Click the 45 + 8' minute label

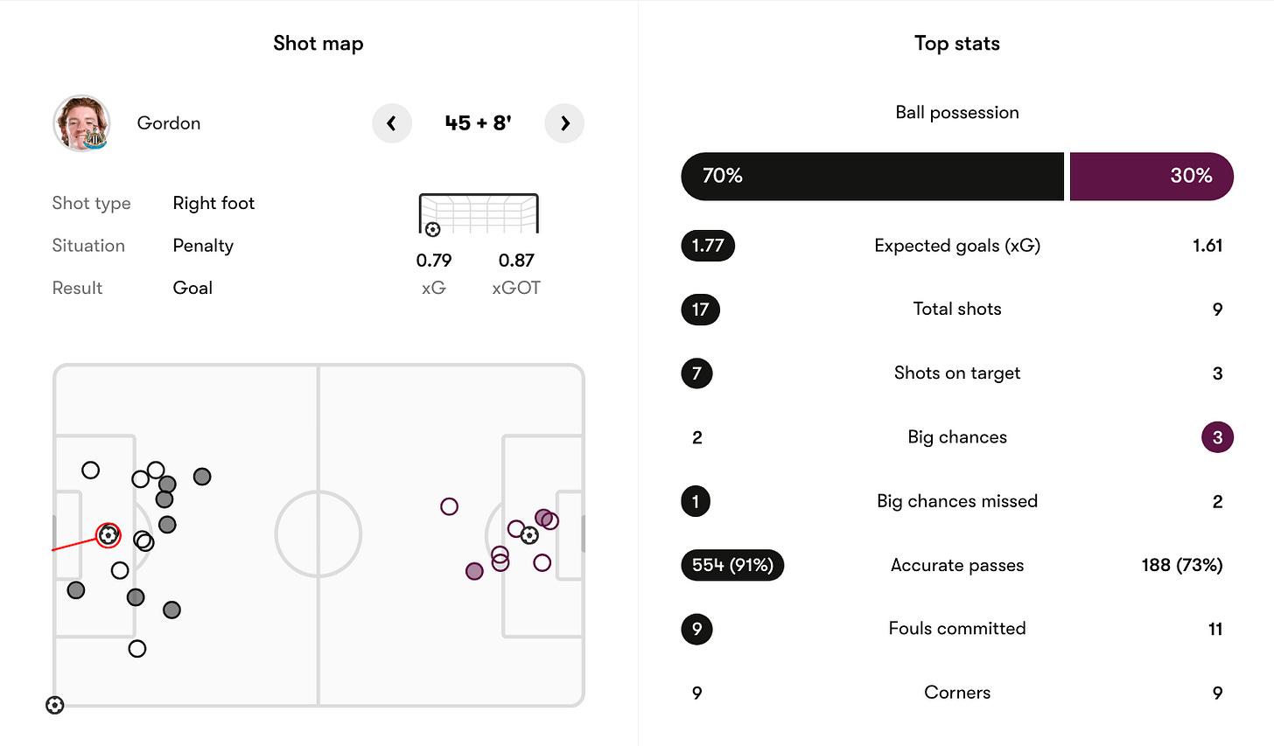[478, 123]
